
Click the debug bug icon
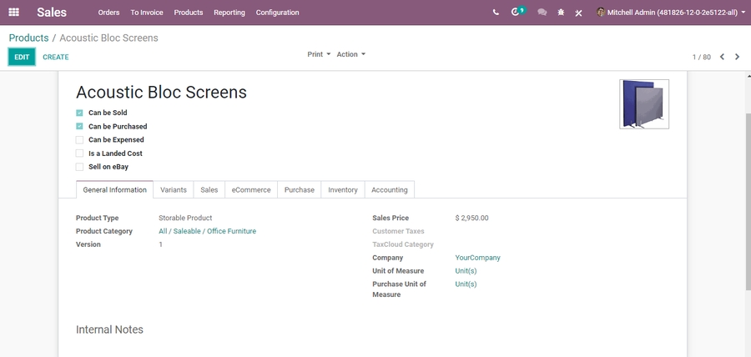(x=561, y=13)
